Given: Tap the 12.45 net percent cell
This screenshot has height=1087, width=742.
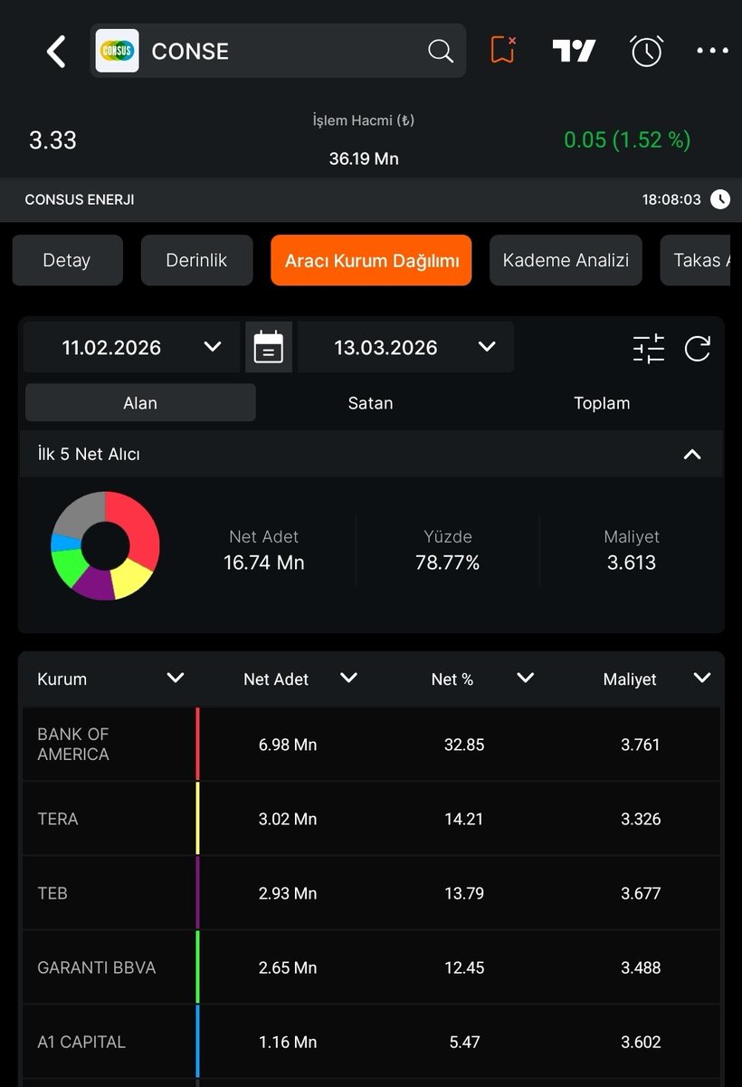Looking at the screenshot, I should (464, 967).
